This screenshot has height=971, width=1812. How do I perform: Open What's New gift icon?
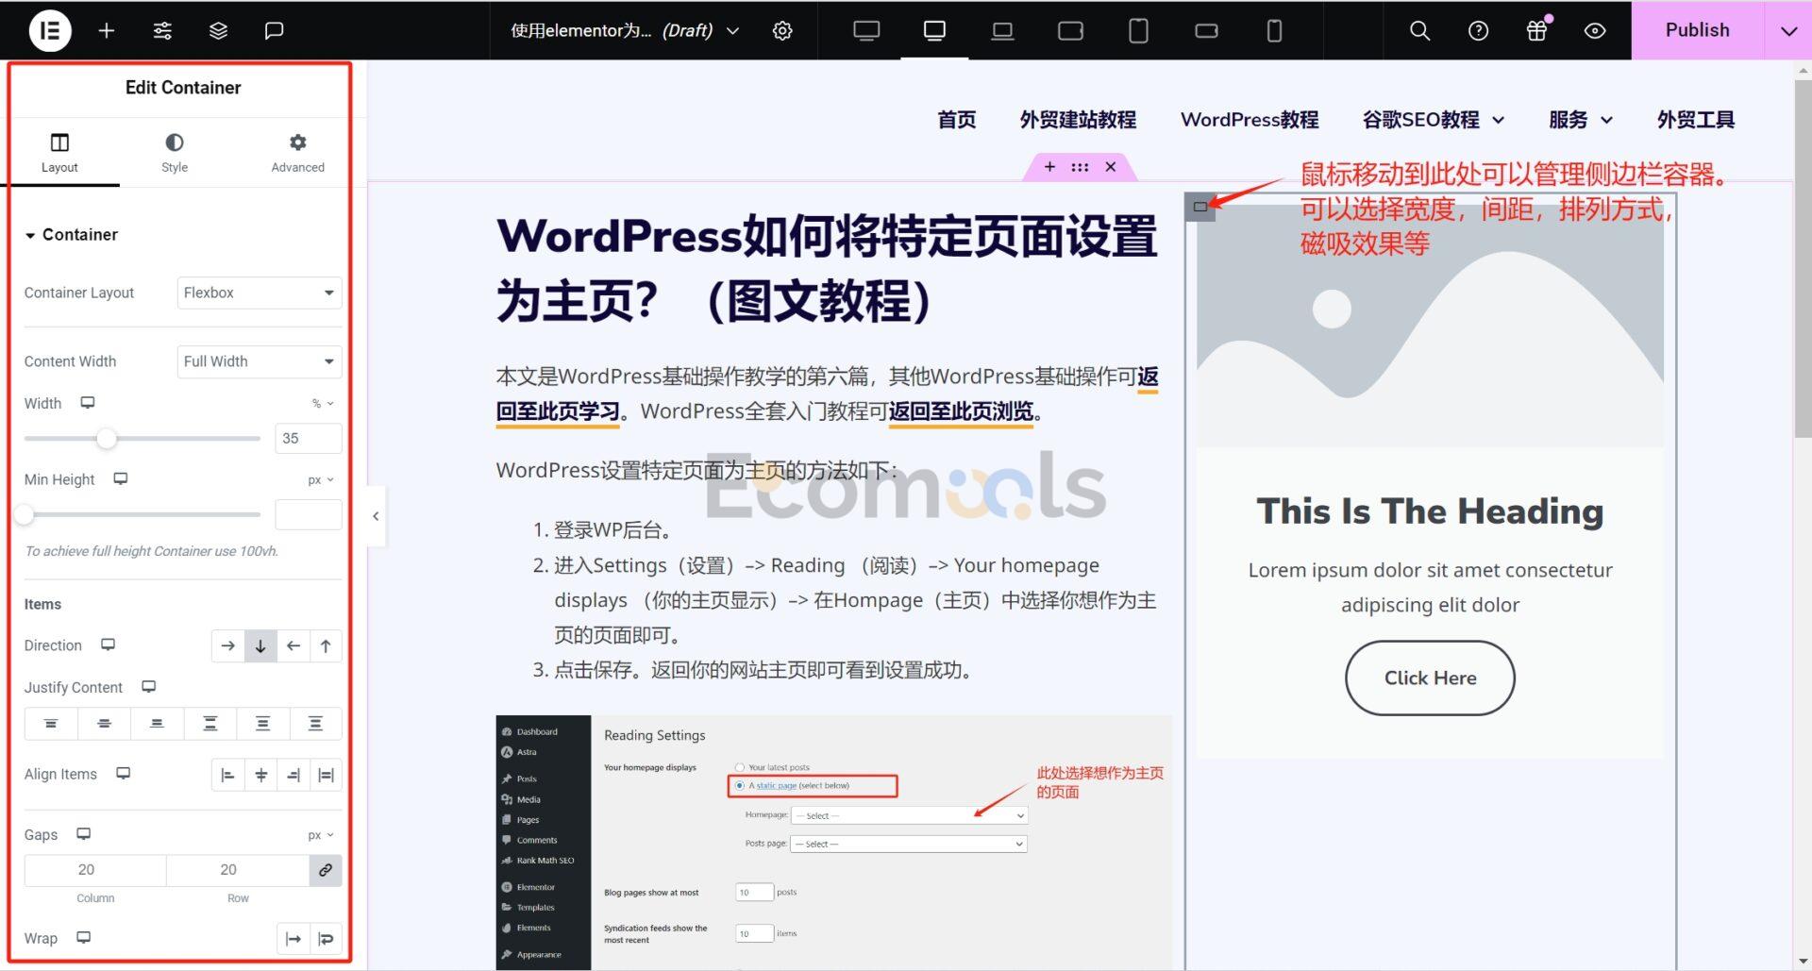(1536, 30)
